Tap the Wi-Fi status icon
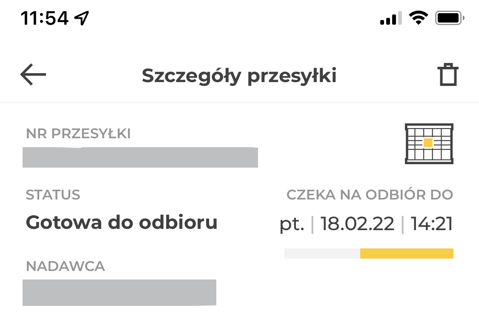This screenshot has height=325, width=479. [x=418, y=18]
